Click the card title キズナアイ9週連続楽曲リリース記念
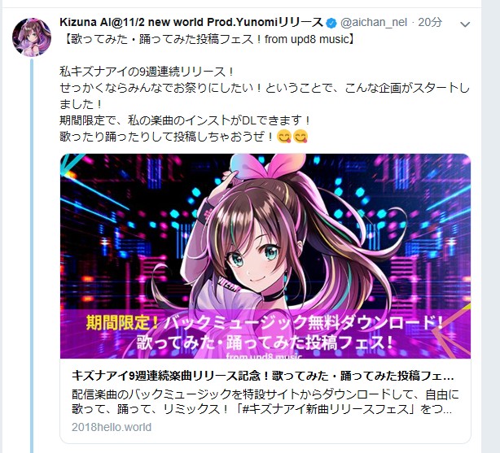Image resolution: width=500 pixels, height=453 pixels. 263,376
